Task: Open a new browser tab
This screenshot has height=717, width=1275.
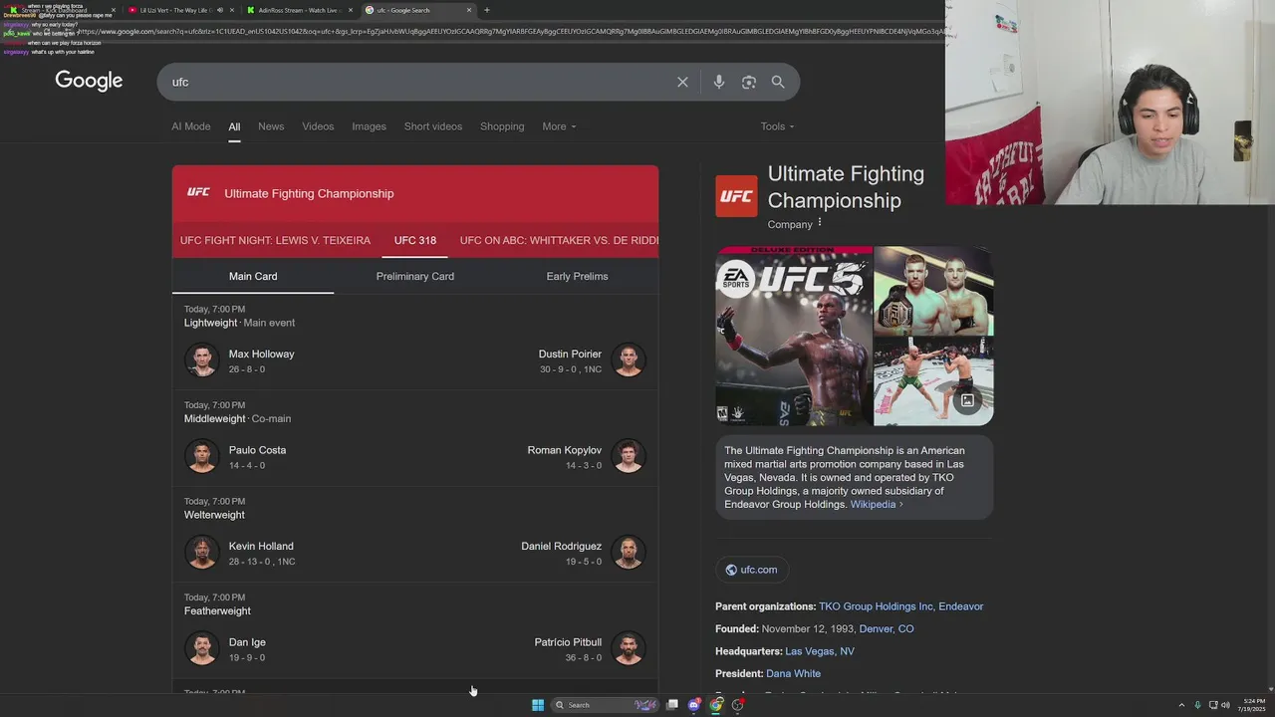Action: tap(487, 10)
